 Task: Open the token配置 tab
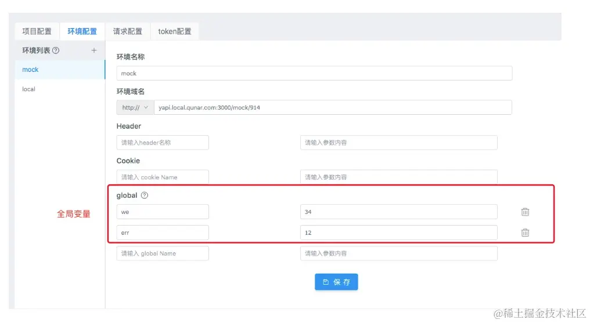tap(175, 31)
